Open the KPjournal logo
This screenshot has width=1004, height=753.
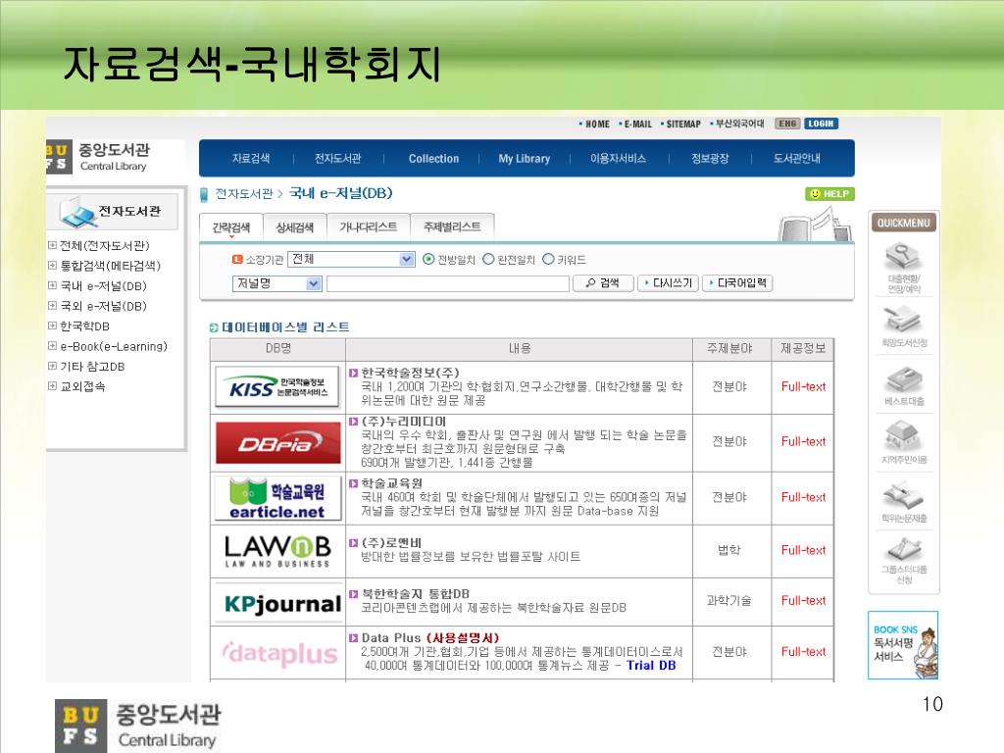click(283, 603)
